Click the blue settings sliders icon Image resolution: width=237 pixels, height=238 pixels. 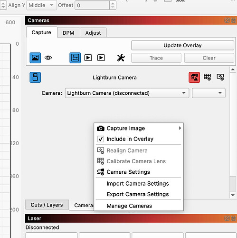click(75, 58)
